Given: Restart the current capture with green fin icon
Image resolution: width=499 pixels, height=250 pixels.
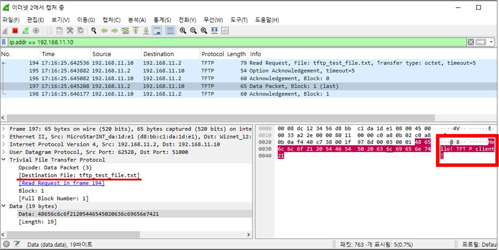Looking at the screenshot, I should [26, 31].
